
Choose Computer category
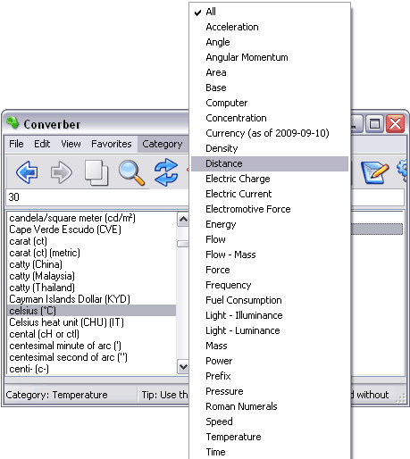pos(270,103)
